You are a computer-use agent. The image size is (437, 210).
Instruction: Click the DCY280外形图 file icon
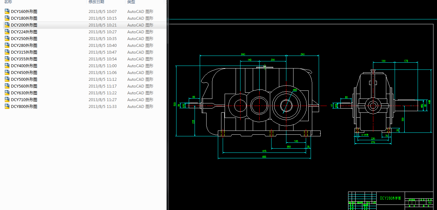click(x=7, y=45)
